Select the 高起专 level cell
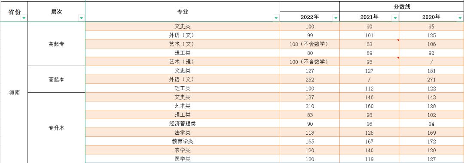This screenshot has width=464, height=163. (57, 44)
